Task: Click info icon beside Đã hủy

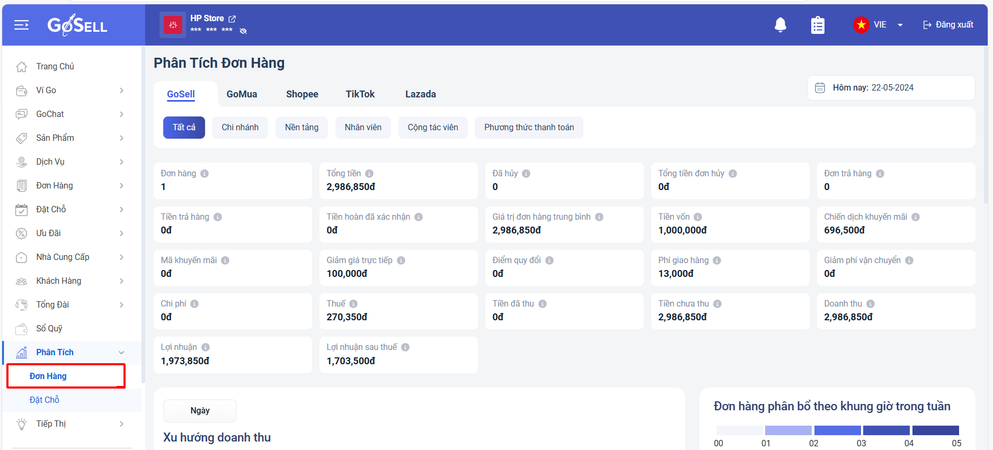Action: pyautogui.click(x=526, y=174)
